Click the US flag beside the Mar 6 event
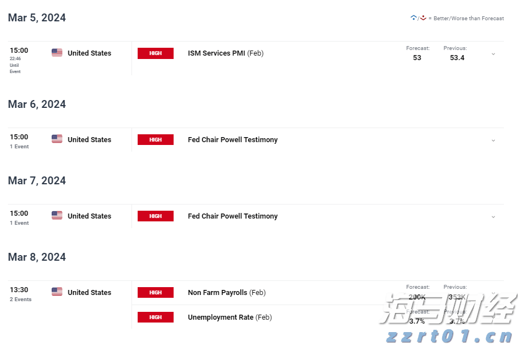The width and height of the screenshot is (518, 345). 57,139
